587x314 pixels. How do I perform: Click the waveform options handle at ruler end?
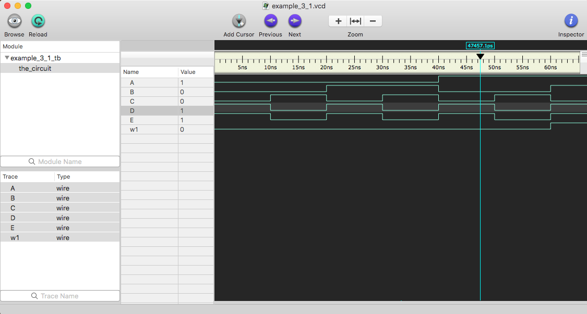(x=584, y=55)
